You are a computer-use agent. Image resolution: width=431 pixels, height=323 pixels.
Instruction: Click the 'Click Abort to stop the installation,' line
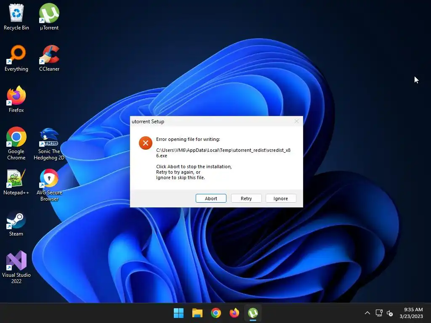click(x=194, y=167)
